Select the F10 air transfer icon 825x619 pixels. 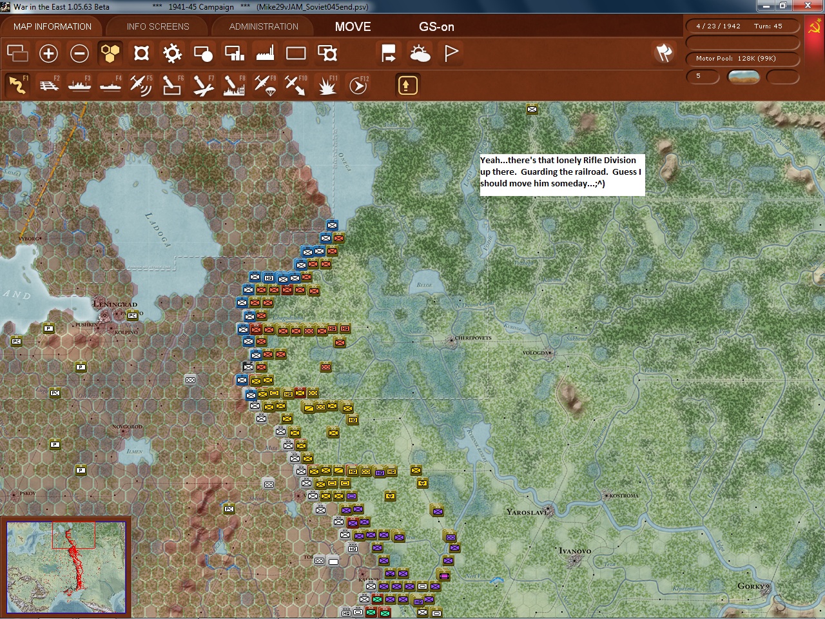pyautogui.click(x=296, y=85)
